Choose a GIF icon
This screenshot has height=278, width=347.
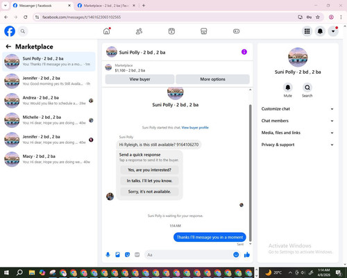137,255
